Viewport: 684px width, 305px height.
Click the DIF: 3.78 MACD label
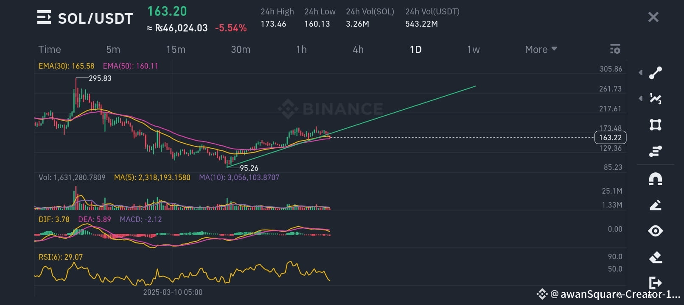pos(54,219)
